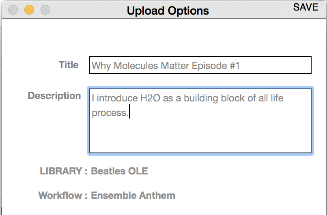Click the "Upload Options" window title
The height and width of the screenshot is (215, 327).
168,11
